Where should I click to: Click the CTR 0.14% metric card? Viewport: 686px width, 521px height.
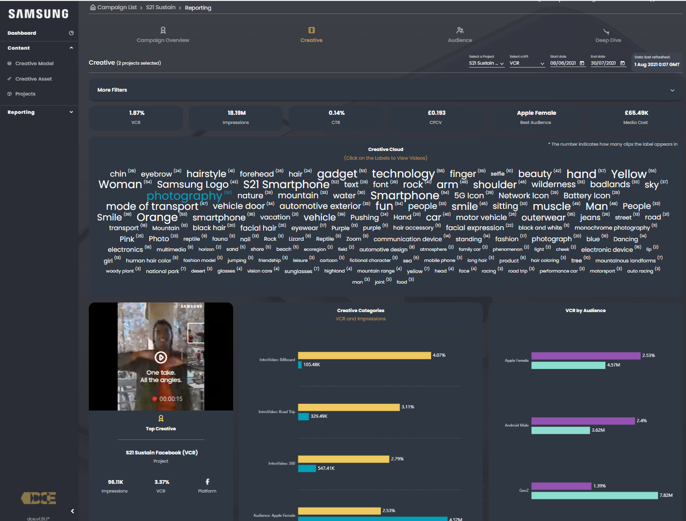pyautogui.click(x=336, y=118)
